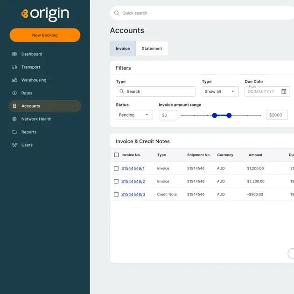Click the Type column header in table
The height and width of the screenshot is (294, 294).
[161, 155]
